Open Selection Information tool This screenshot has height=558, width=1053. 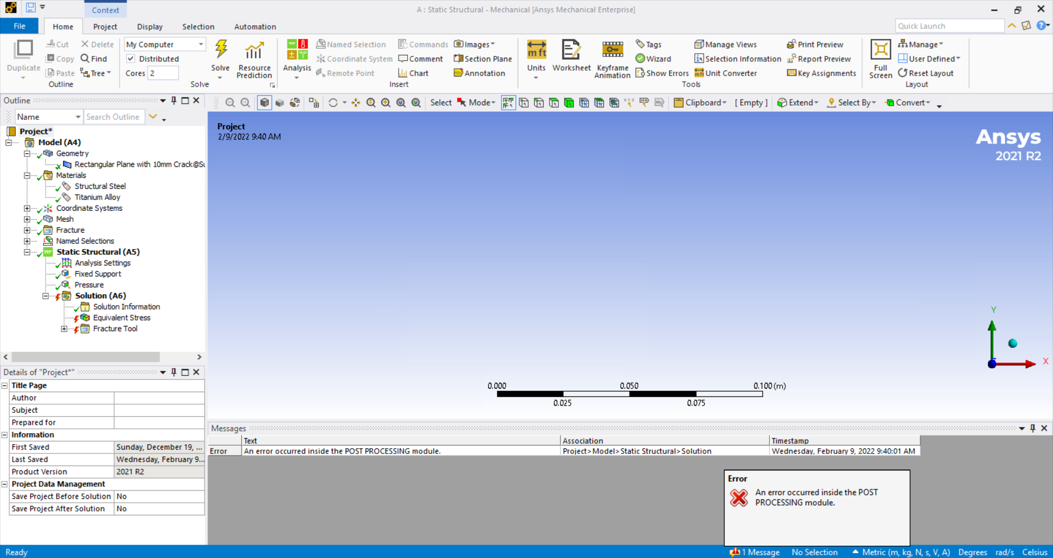[738, 59]
